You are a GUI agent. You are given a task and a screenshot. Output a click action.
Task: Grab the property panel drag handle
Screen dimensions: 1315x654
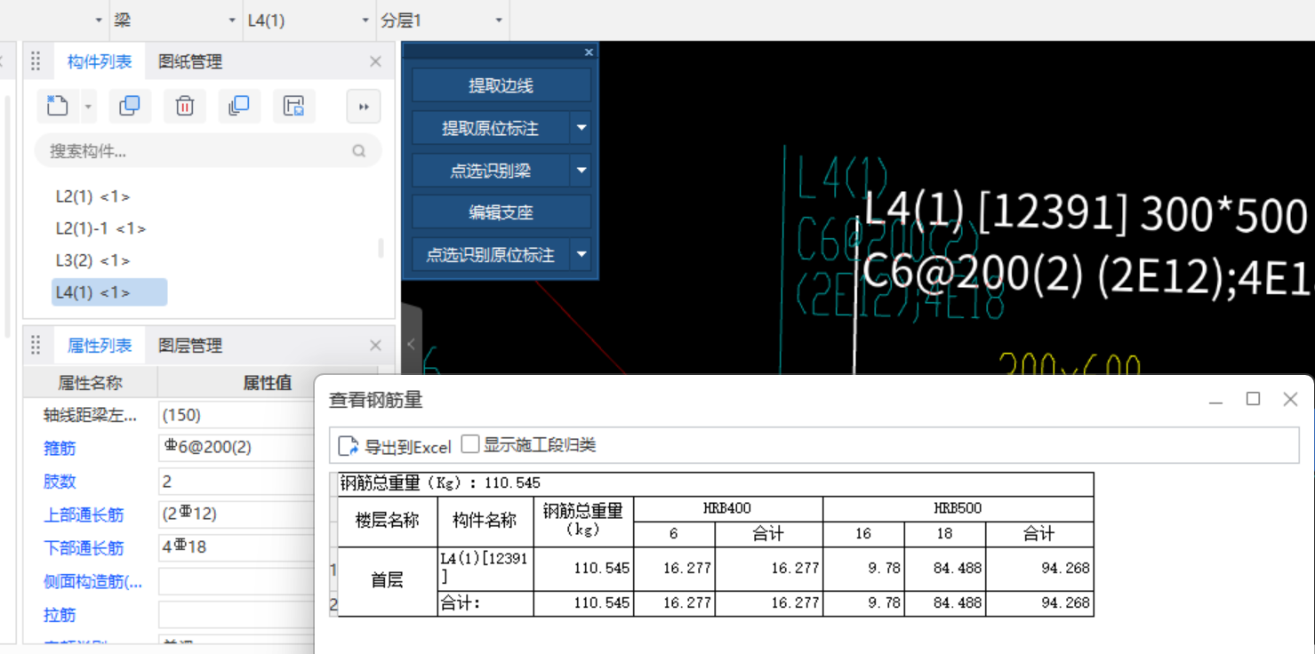click(36, 346)
